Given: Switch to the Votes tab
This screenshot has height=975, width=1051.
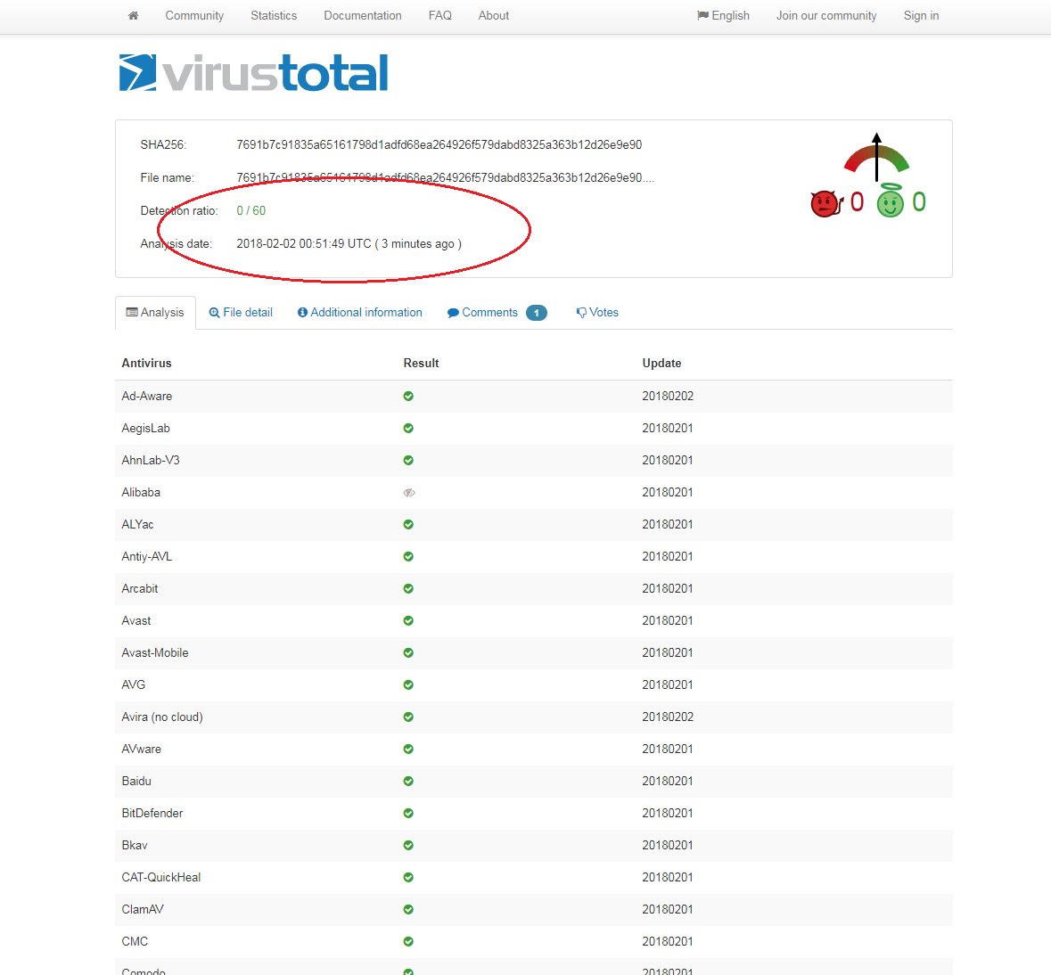Looking at the screenshot, I should click(597, 312).
